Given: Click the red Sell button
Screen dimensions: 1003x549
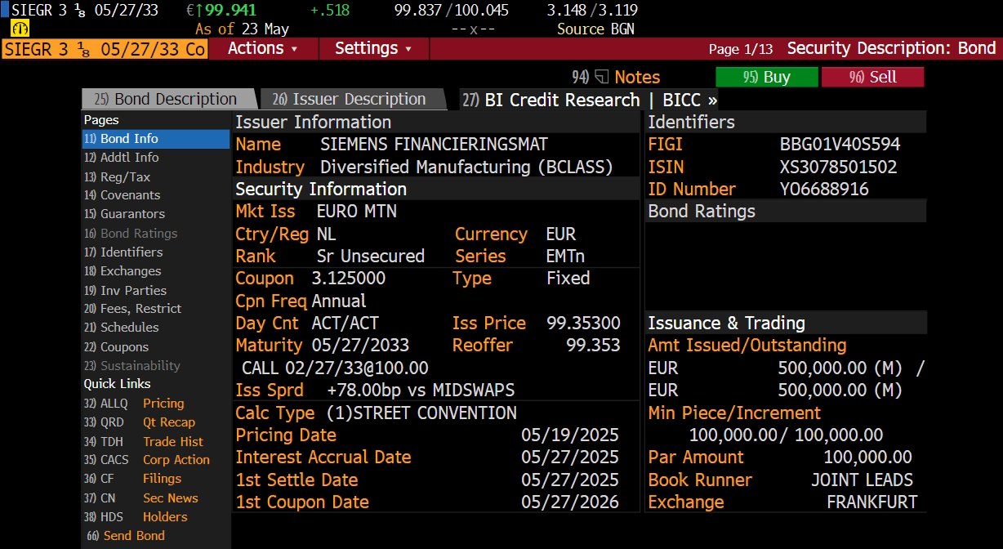Looking at the screenshot, I should tap(872, 77).
